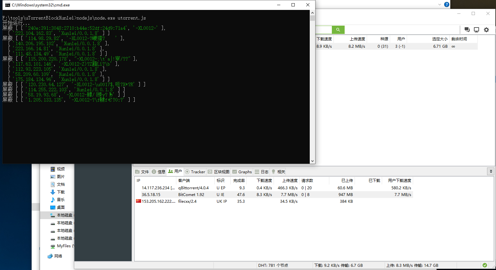Sort torrents by 用户 column in torrent list
The height and width of the screenshot is (270, 496).
pos(398,39)
